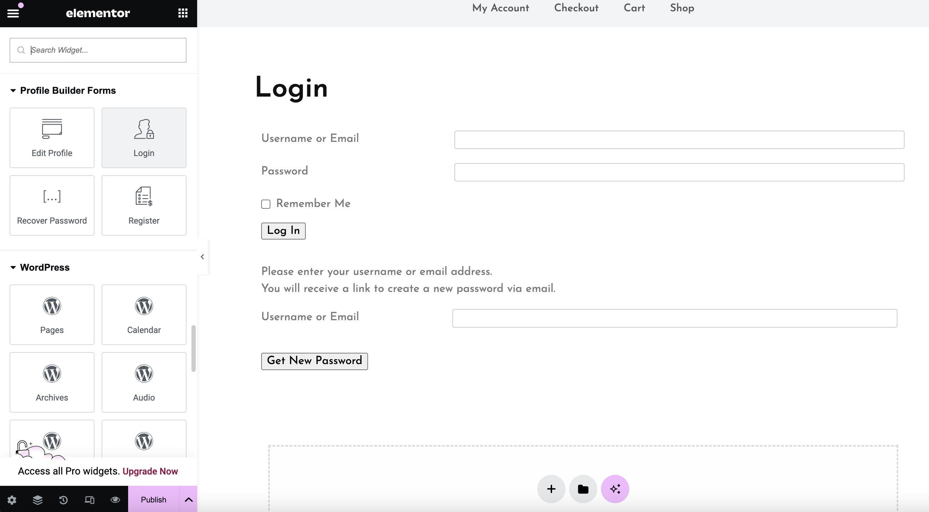The image size is (929, 512).
Task: Open the revision history icon
Action: point(63,500)
